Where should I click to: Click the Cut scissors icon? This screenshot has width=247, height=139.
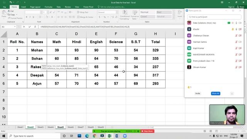tap(9, 11)
